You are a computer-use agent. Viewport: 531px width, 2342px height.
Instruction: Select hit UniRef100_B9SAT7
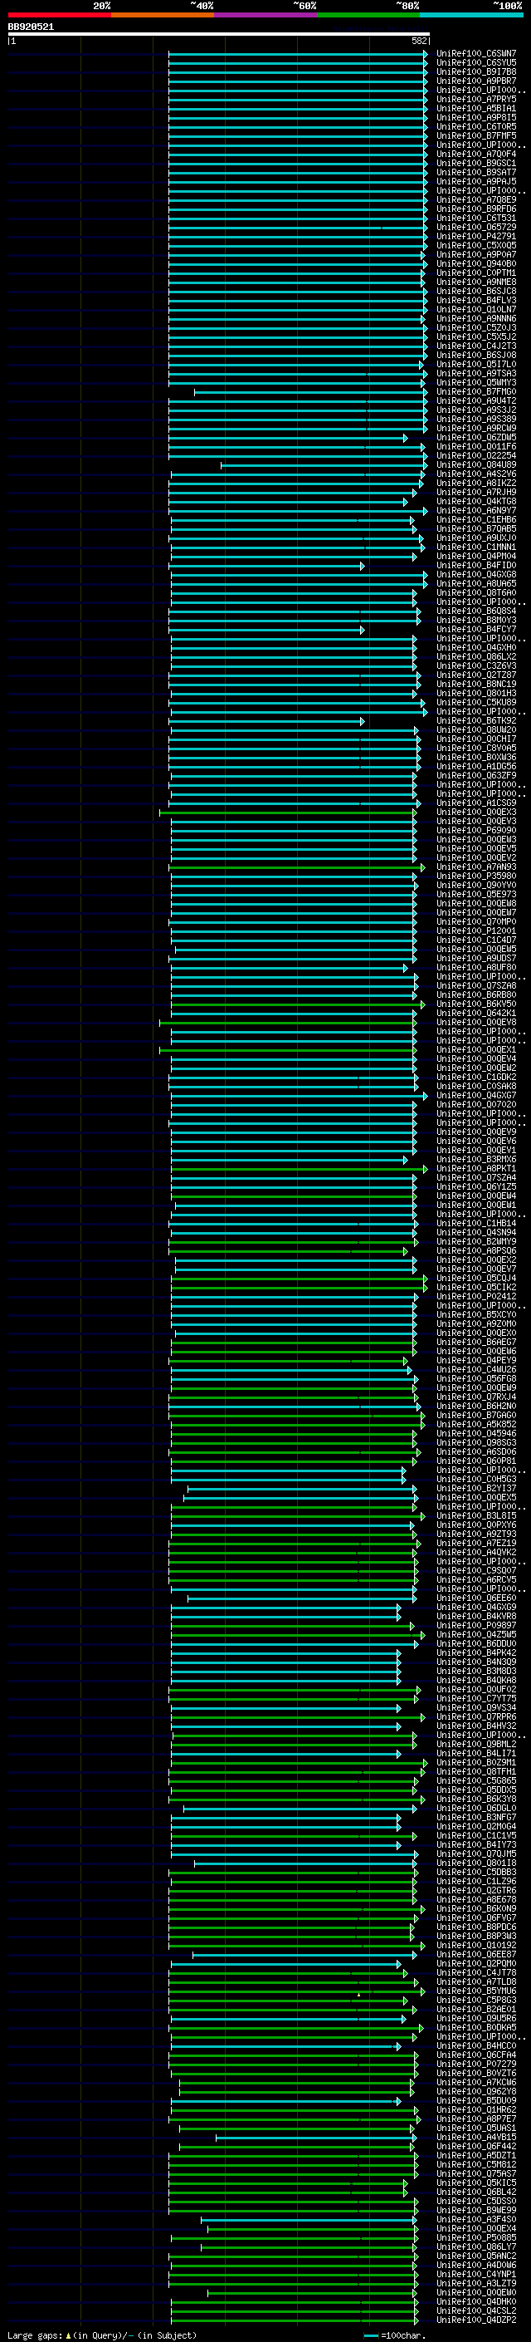[x=475, y=173]
